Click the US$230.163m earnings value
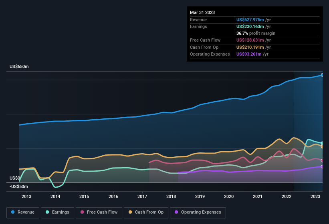This screenshot has height=224, width=329. 250,26
